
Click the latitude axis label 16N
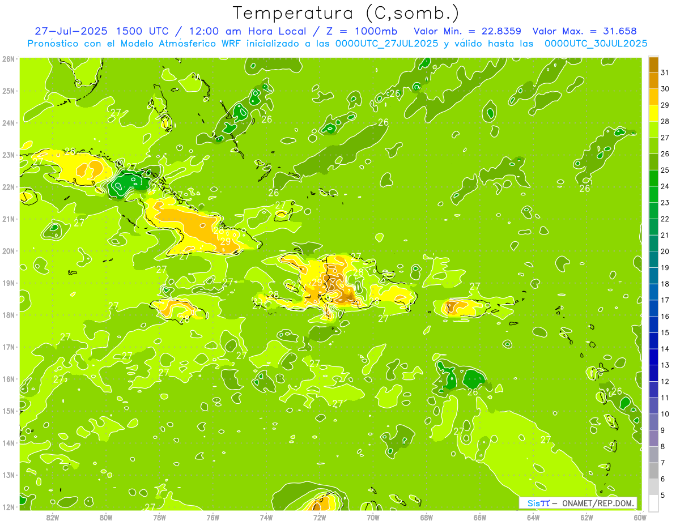[x=8, y=379]
